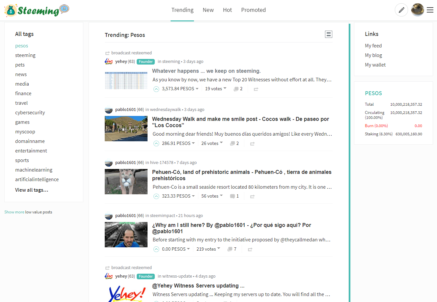This screenshot has height=302, width=437.
Task: Click yehey avatar on Witness Servers post
Action: (x=109, y=276)
